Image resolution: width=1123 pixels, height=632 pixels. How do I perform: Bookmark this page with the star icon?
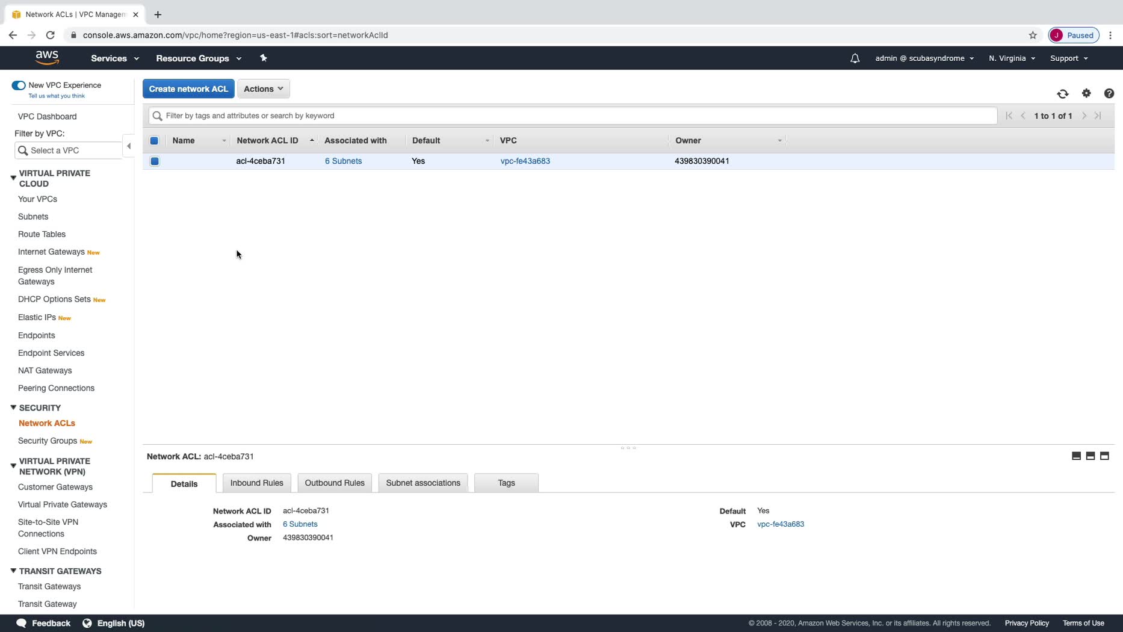tap(1033, 35)
